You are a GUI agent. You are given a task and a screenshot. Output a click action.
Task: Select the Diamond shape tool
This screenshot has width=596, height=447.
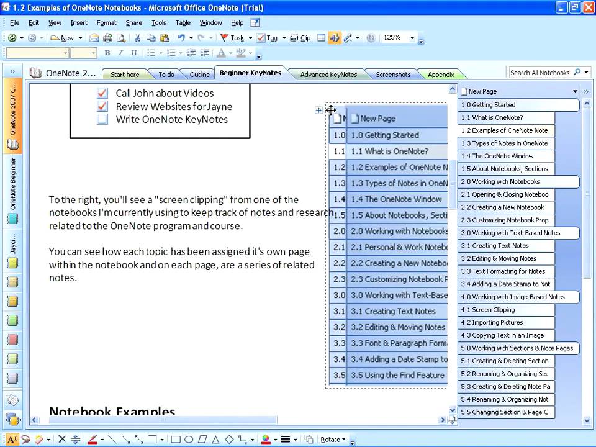229,440
